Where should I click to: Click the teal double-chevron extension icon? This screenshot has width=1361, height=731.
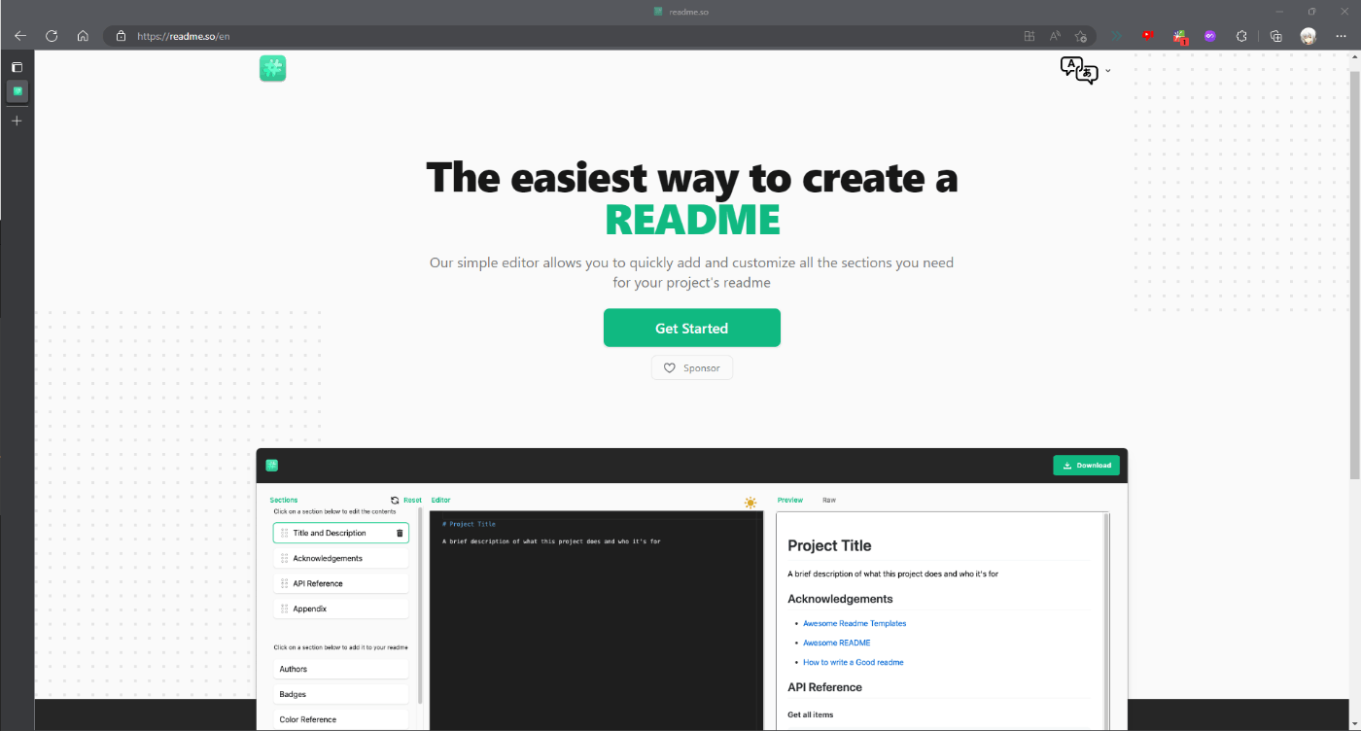coord(1116,36)
